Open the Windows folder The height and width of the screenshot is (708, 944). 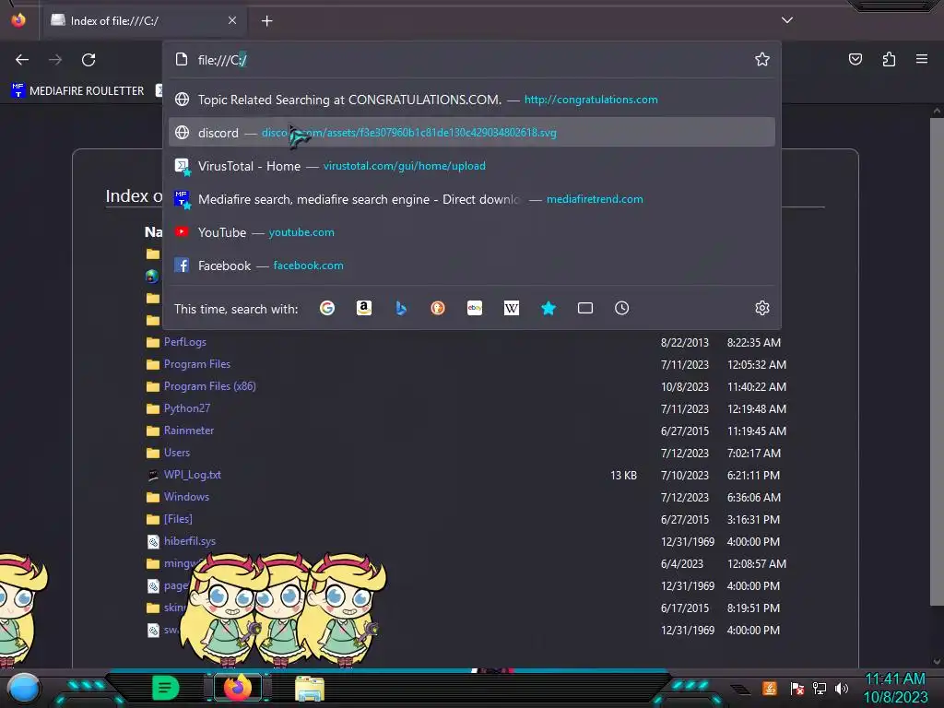pos(186,497)
